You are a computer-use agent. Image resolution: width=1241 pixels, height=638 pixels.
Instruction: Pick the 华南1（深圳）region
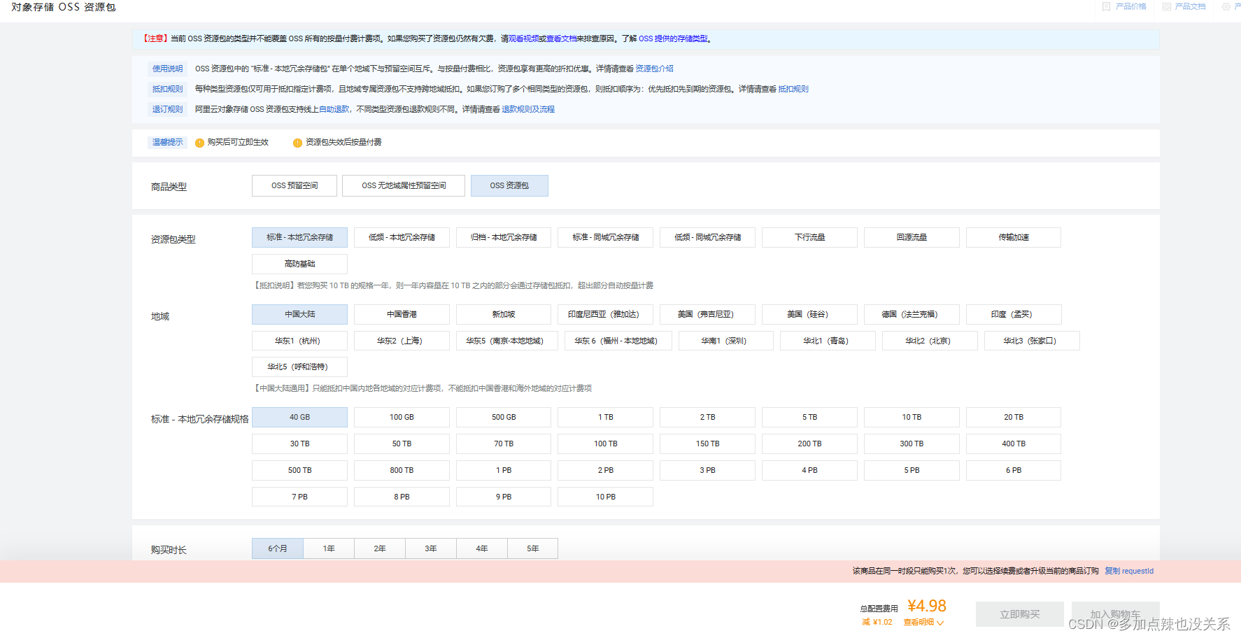[726, 341]
